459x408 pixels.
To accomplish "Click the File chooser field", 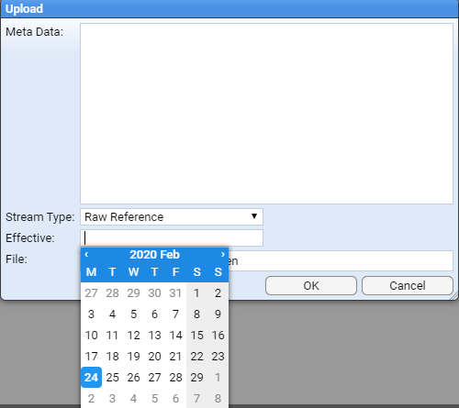I will (x=341, y=261).
